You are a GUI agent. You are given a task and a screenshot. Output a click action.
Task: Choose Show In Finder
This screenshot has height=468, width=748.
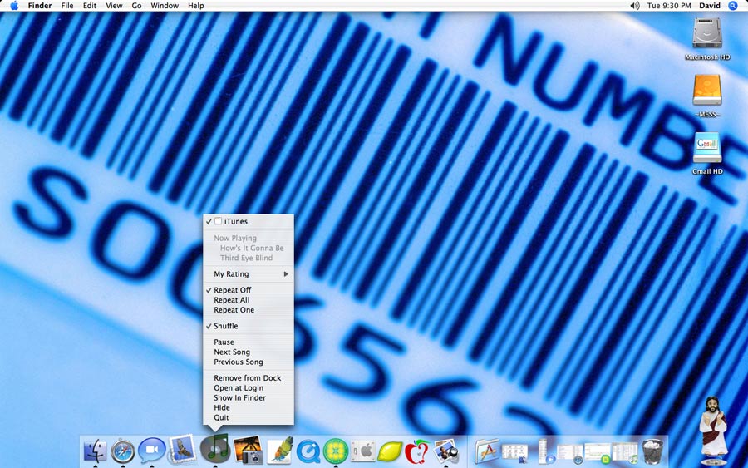[x=249, y=398]
